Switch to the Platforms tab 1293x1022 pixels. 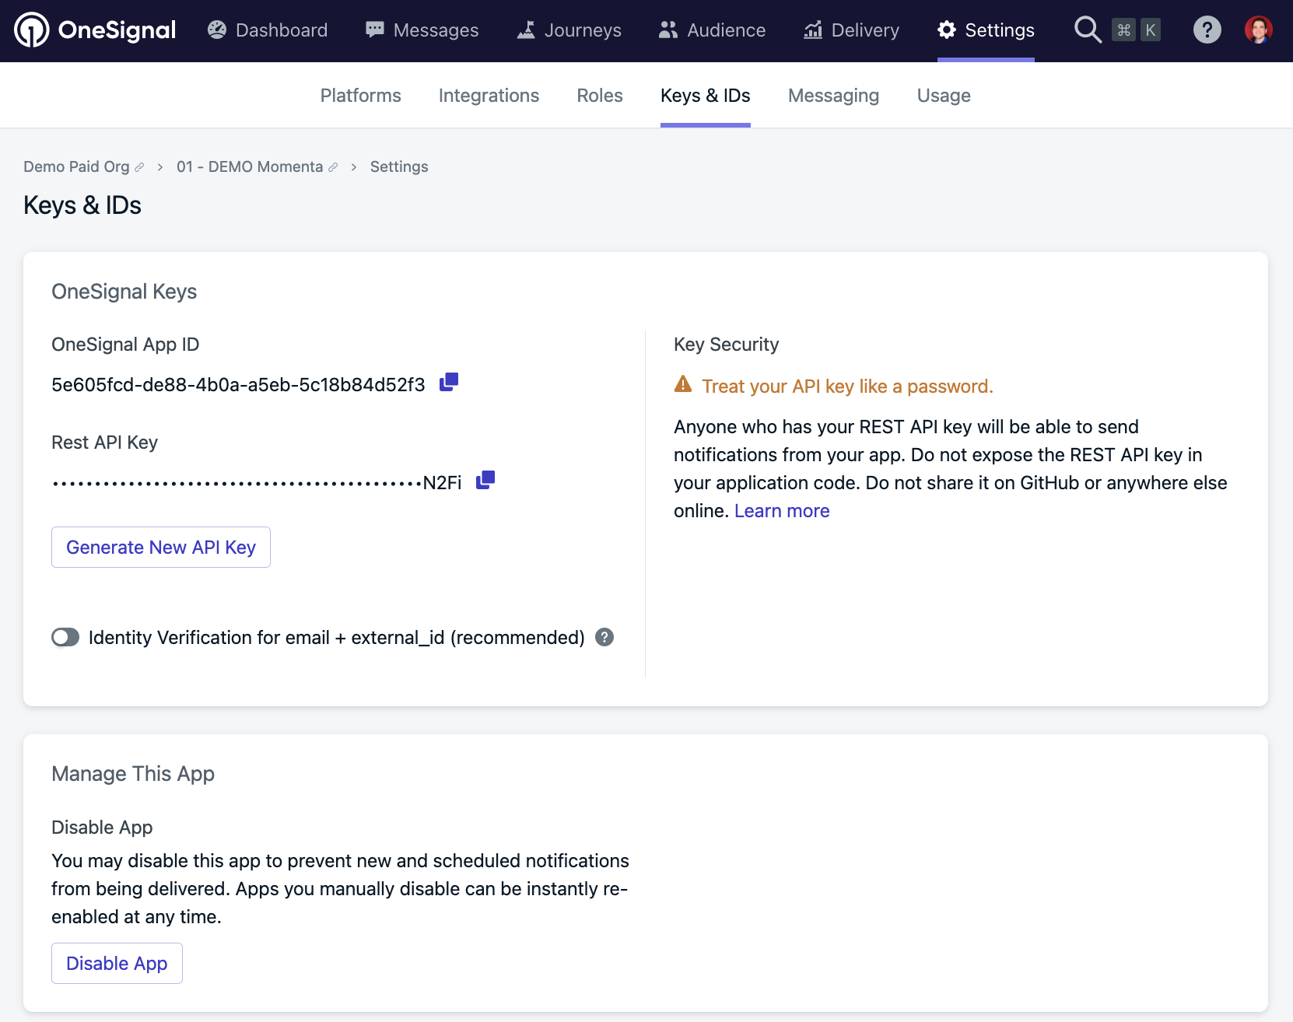(x=361, y=96)
